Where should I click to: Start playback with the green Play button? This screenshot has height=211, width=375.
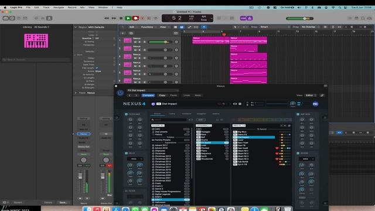click(128, 18)
